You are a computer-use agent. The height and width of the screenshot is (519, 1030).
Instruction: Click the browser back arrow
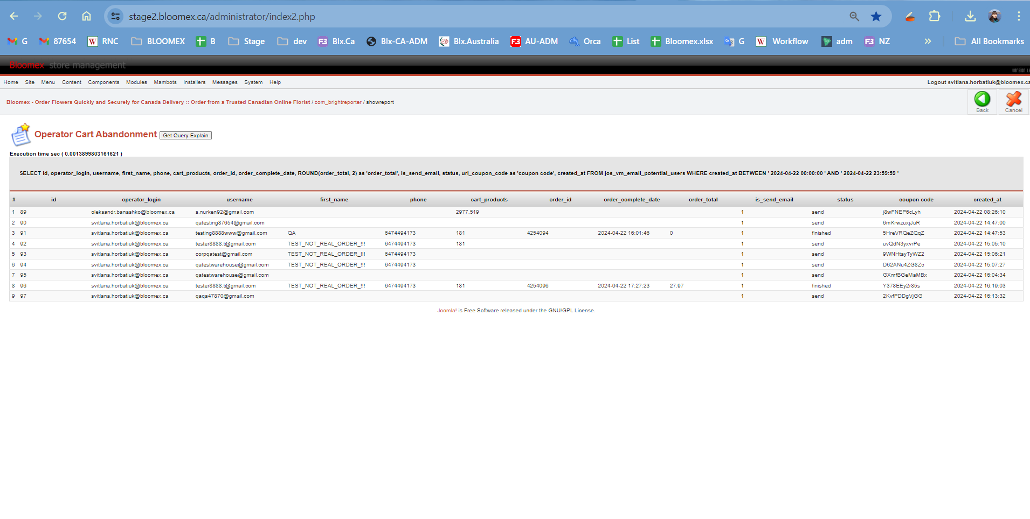[x=14, y=16]
